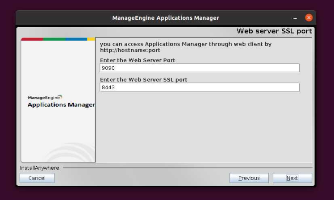This screenshot has width=334, height=200.
Task: Minimize the installer window
Action: (295, 18)
